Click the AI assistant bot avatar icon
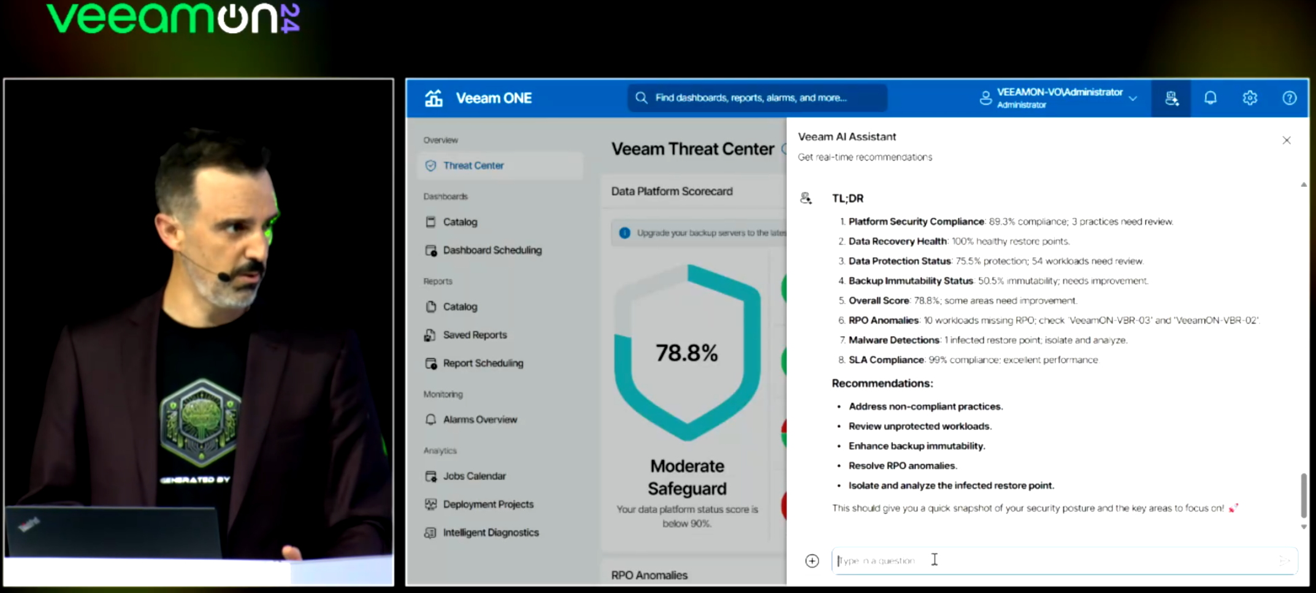The height and width of the screenshot is (593, 1316). point(806,198)
